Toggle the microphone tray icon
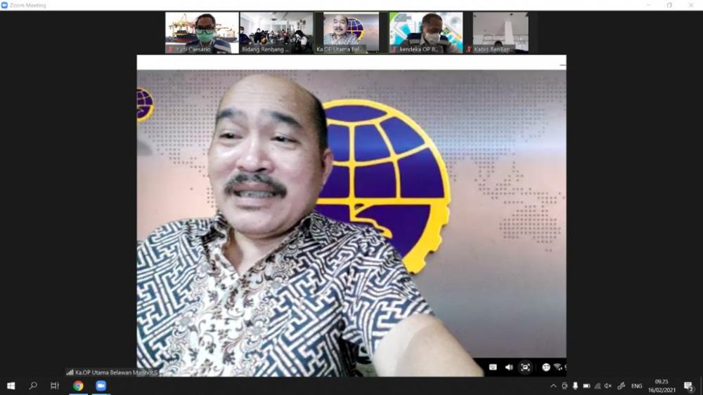Screen dimensions: 703x395 tap(575, 386)
